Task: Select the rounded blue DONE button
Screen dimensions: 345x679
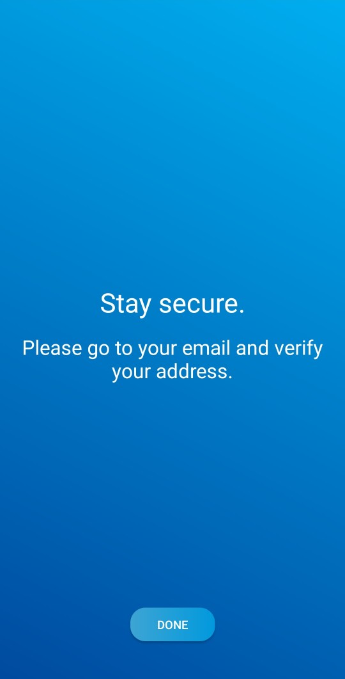Action: point(172,625)
